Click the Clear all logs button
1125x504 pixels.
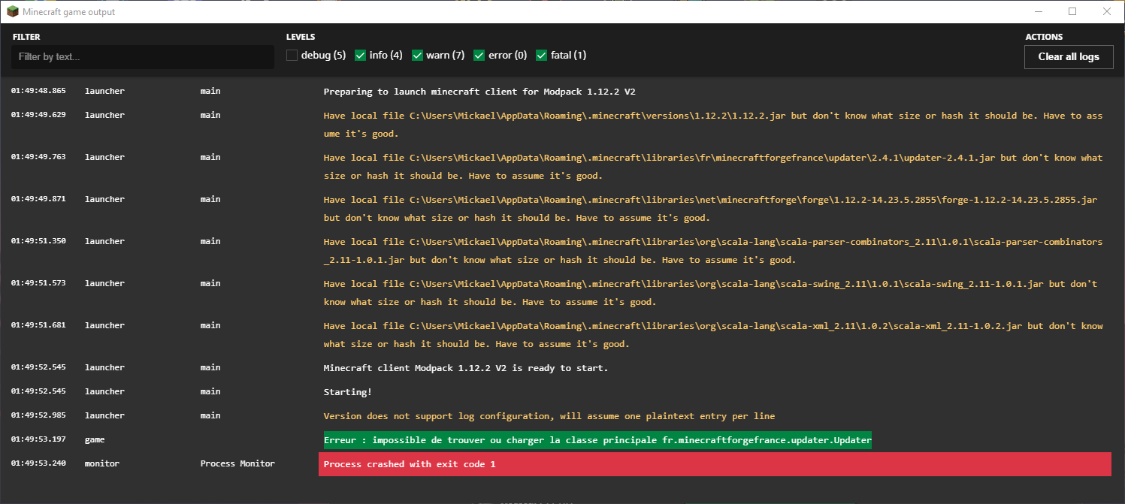coord(1068,57)
